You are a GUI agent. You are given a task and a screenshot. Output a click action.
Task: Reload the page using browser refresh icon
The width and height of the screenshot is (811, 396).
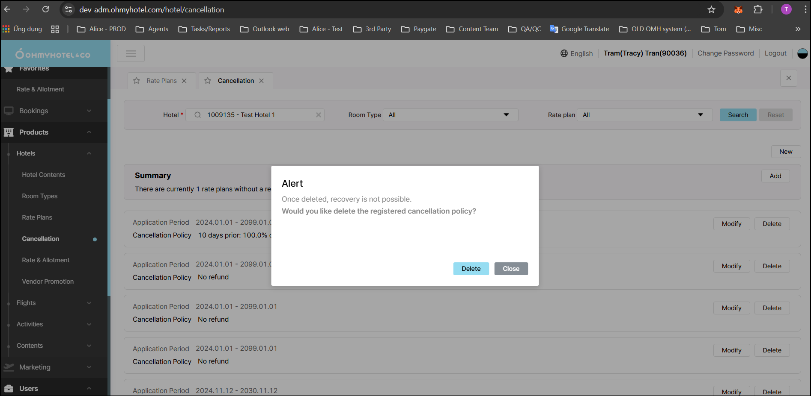[x=46, y=9]
